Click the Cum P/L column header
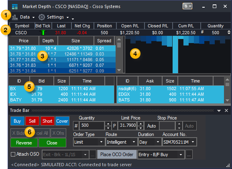 pos(186,26)
